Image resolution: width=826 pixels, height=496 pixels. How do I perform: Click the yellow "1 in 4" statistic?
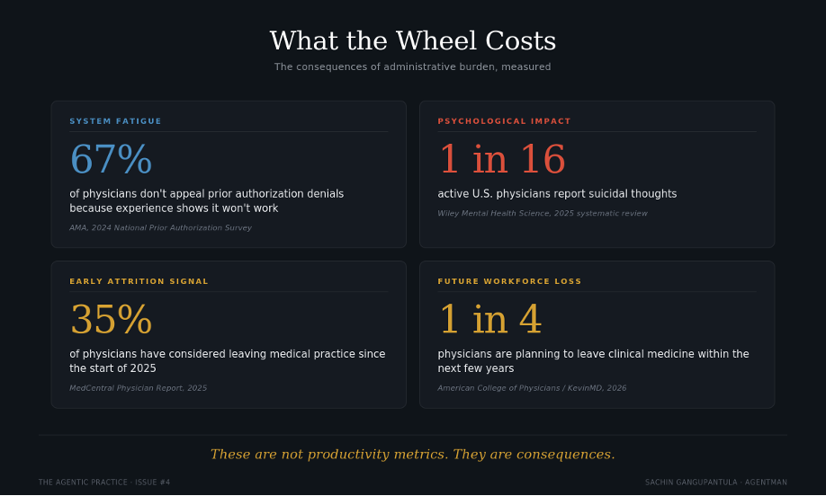[x=489, y=320]
